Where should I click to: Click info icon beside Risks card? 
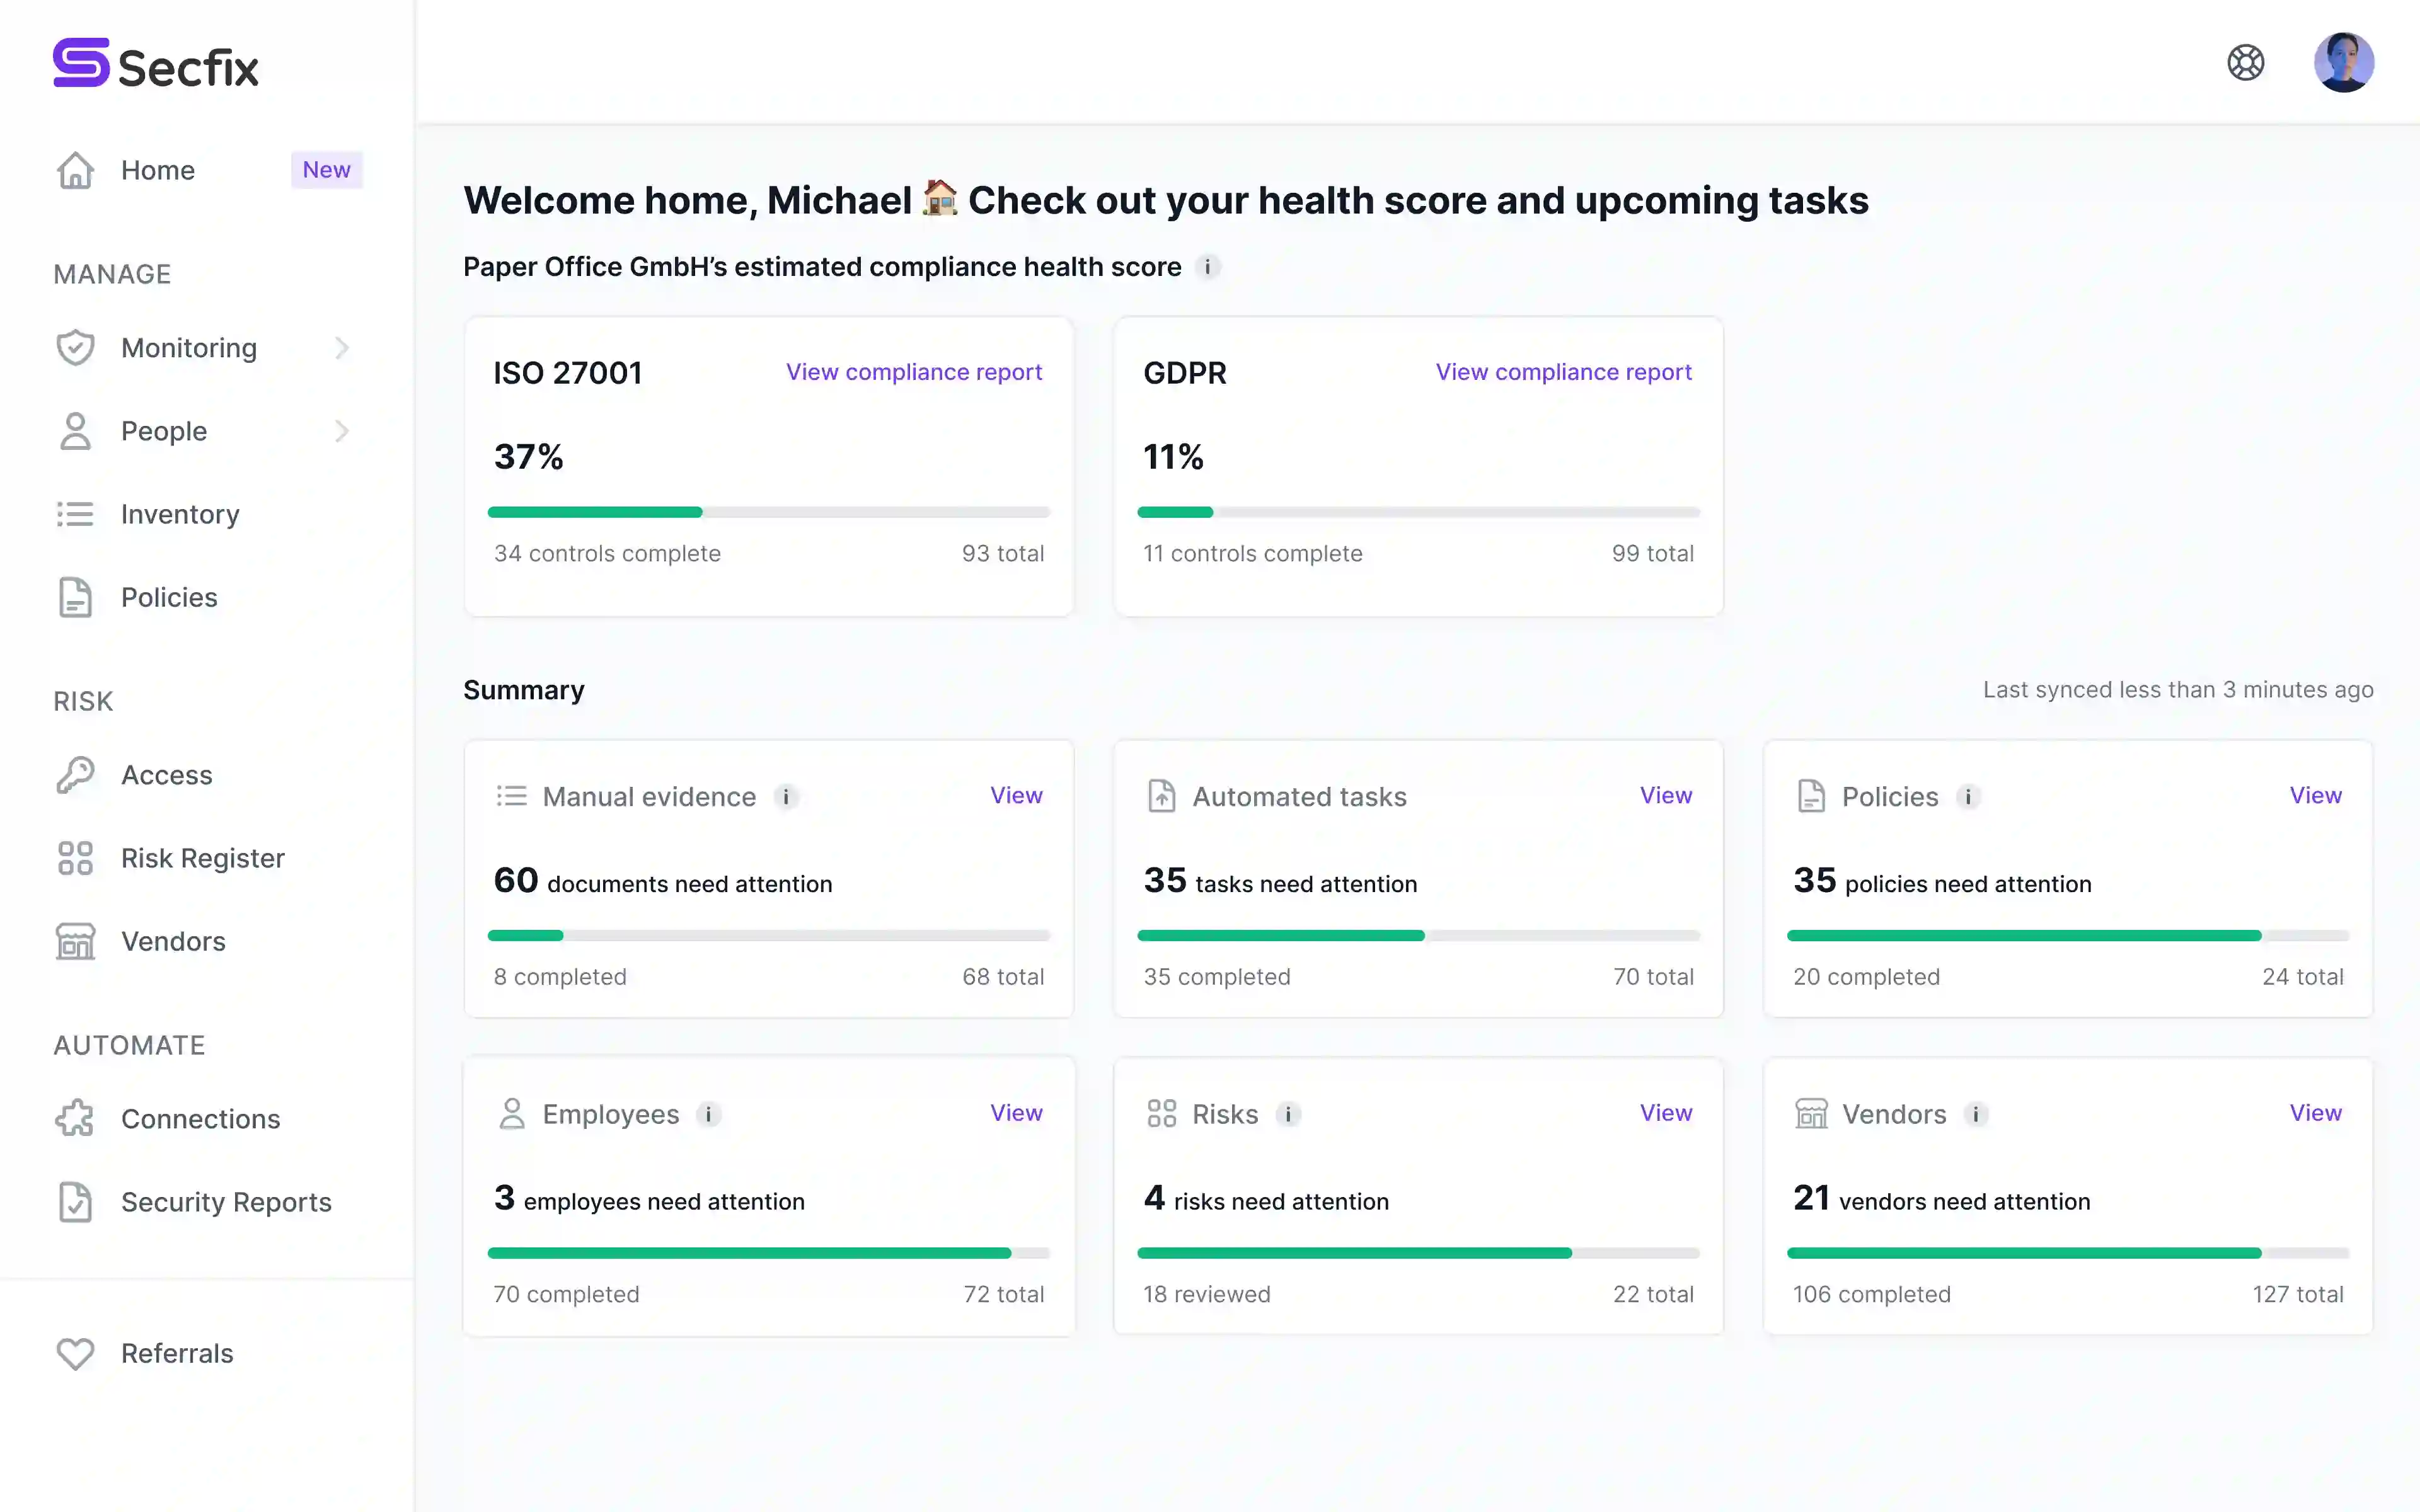[x=1288, y=1114]
